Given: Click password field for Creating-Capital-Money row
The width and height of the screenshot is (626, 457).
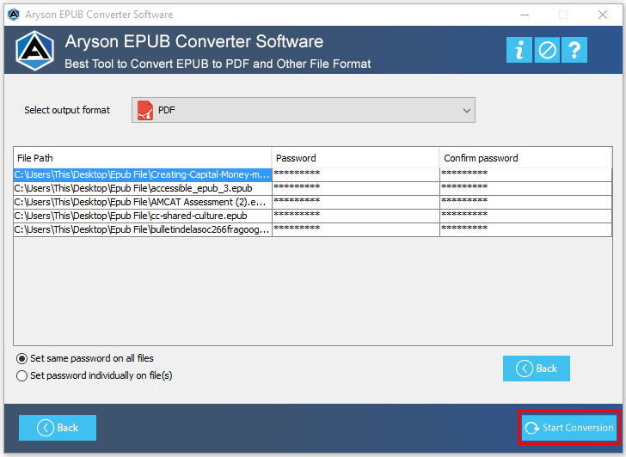Looking at the screenshot, I should click(356, 174).
